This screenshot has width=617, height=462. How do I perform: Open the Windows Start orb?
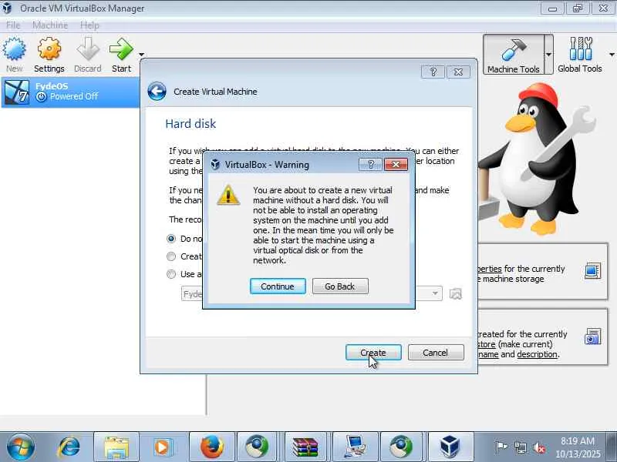pos(20,447)
